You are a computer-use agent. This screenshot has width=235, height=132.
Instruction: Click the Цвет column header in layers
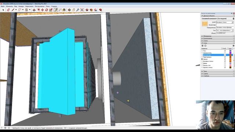click(230, 48)
